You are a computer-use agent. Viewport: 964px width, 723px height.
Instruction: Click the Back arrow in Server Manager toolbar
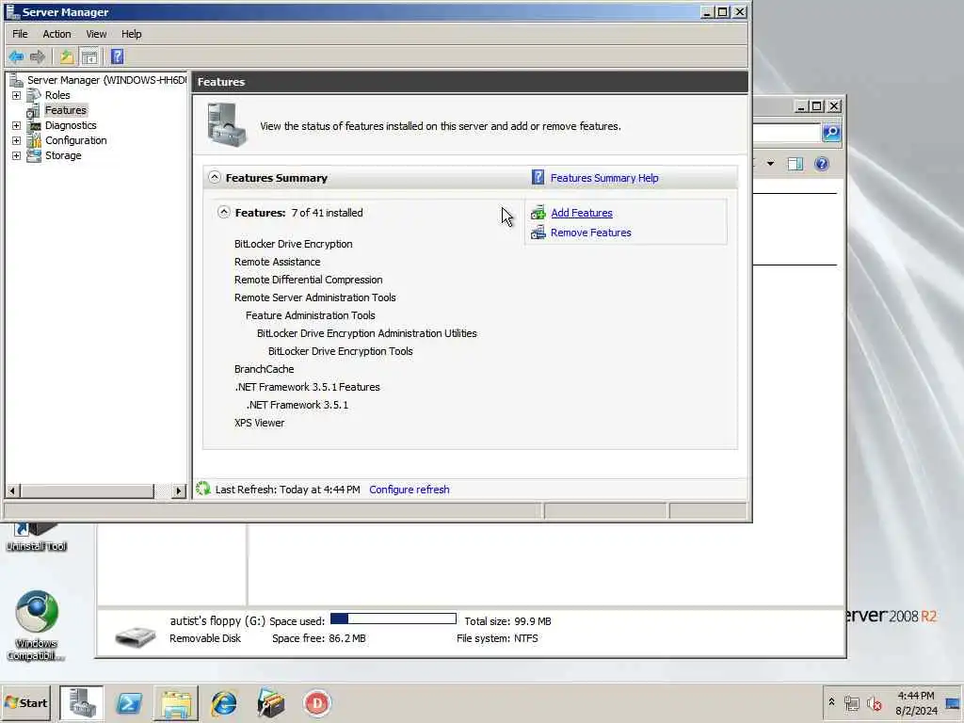point(16,57)
